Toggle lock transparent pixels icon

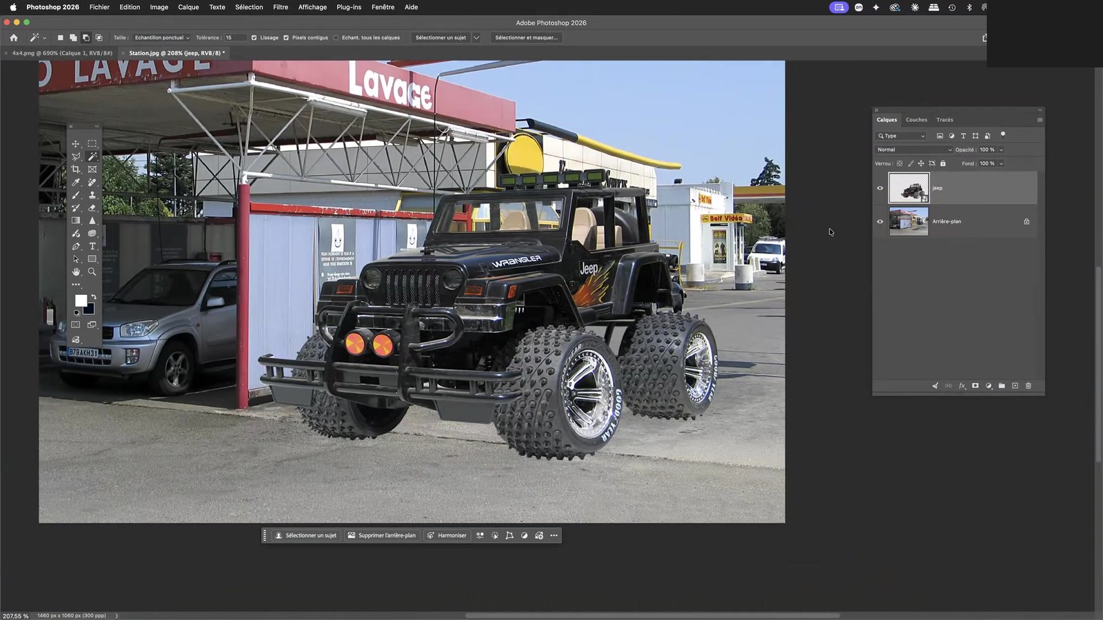pyautogui.click(x=900, y=163)
